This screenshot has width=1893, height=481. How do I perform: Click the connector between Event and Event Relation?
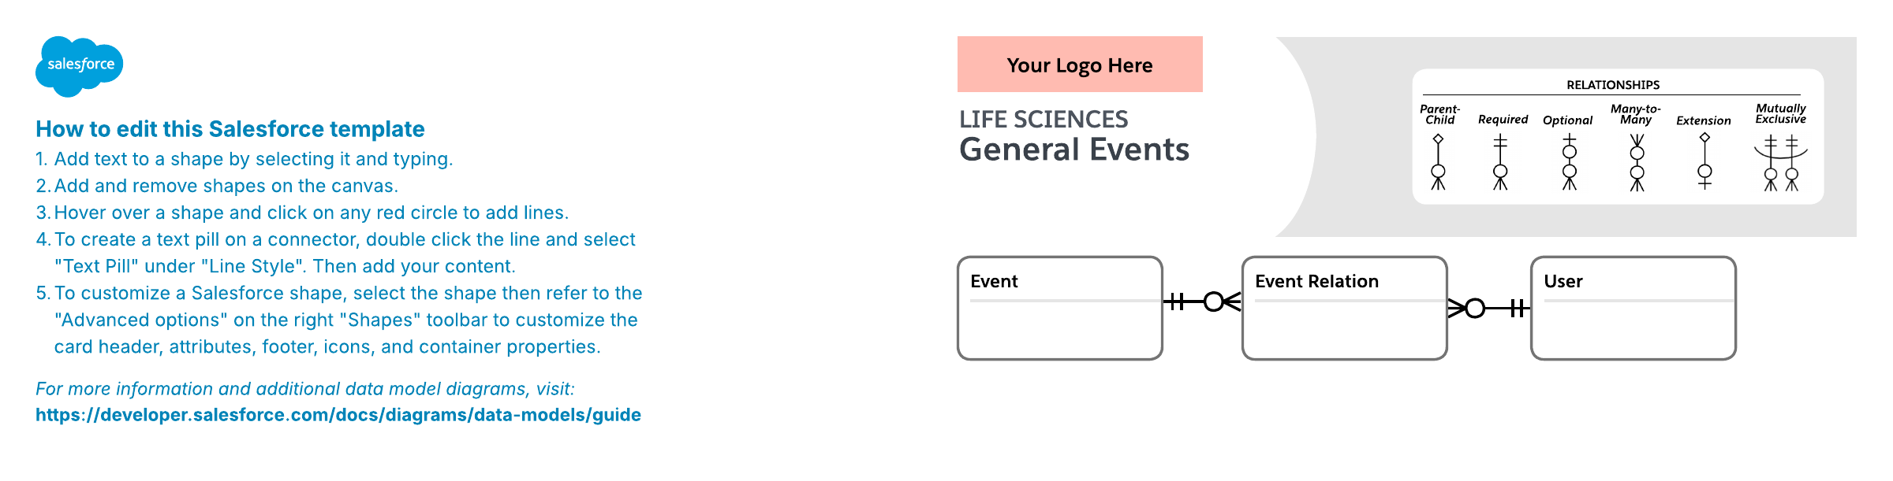click(x=1202, y=302)
